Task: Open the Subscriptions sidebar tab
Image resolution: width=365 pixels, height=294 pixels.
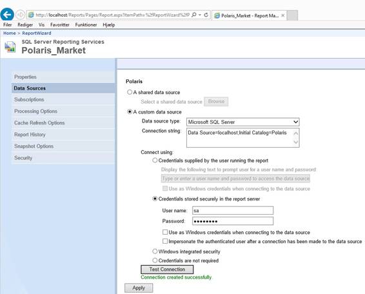Action: [x=63, y=100]
